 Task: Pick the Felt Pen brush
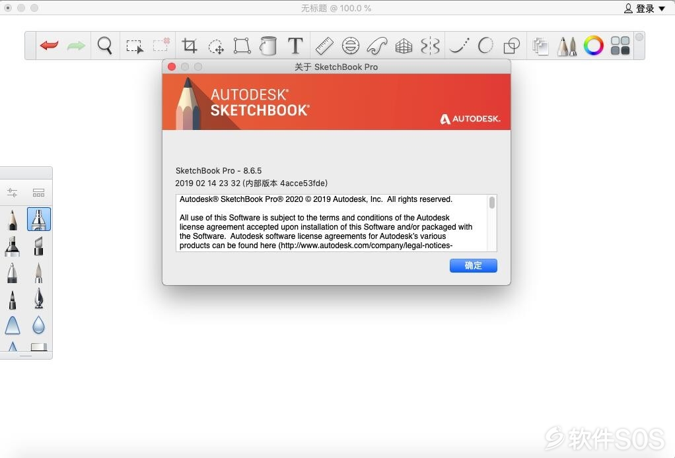coord(13,300)
